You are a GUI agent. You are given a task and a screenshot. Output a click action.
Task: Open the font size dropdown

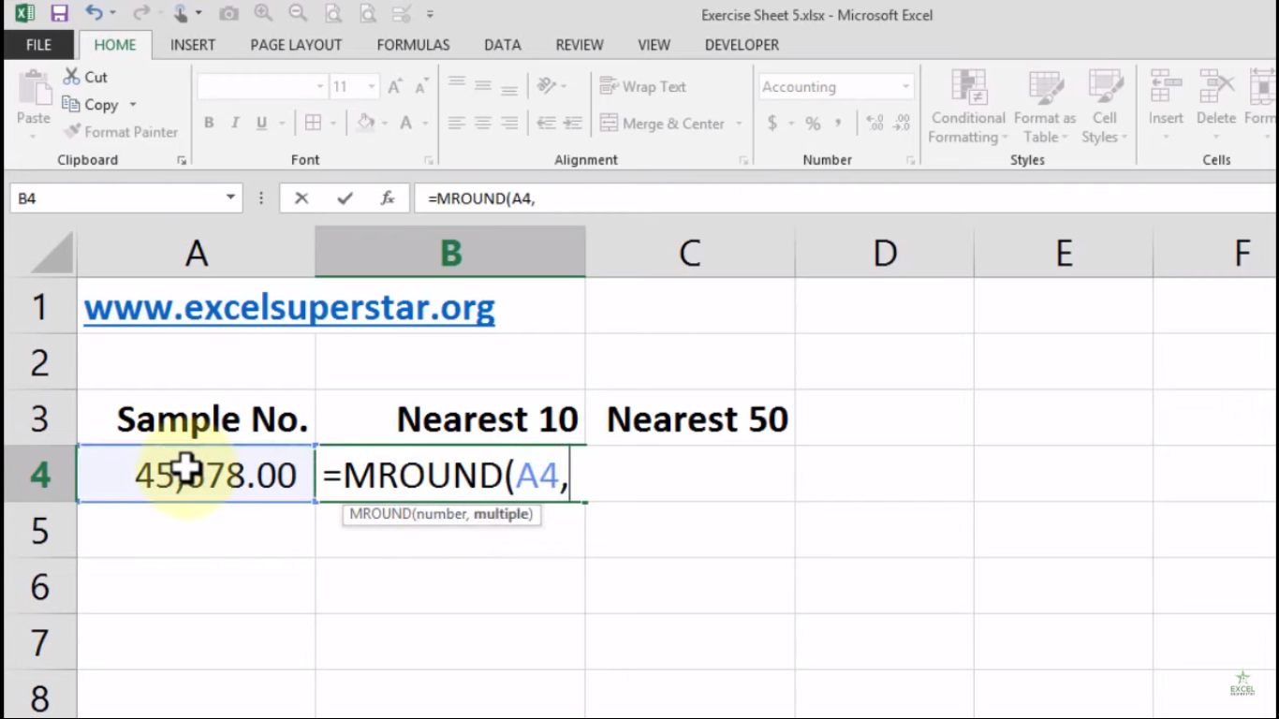coord(372,86)
